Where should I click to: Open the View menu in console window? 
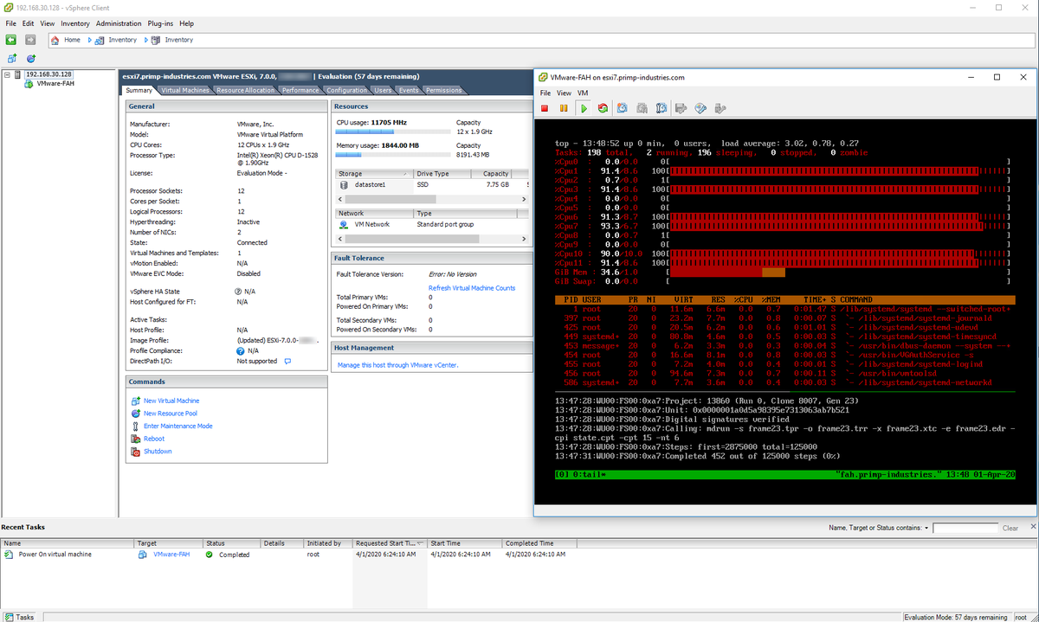564,93
